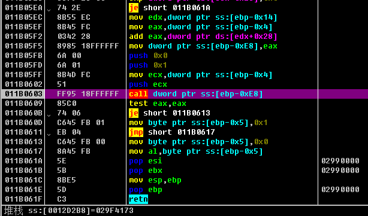Select mov eax,dword ptr ss:[ebp-0x4] line
Viewport: 368px width, 216px height.
click(x=201, y=27)
